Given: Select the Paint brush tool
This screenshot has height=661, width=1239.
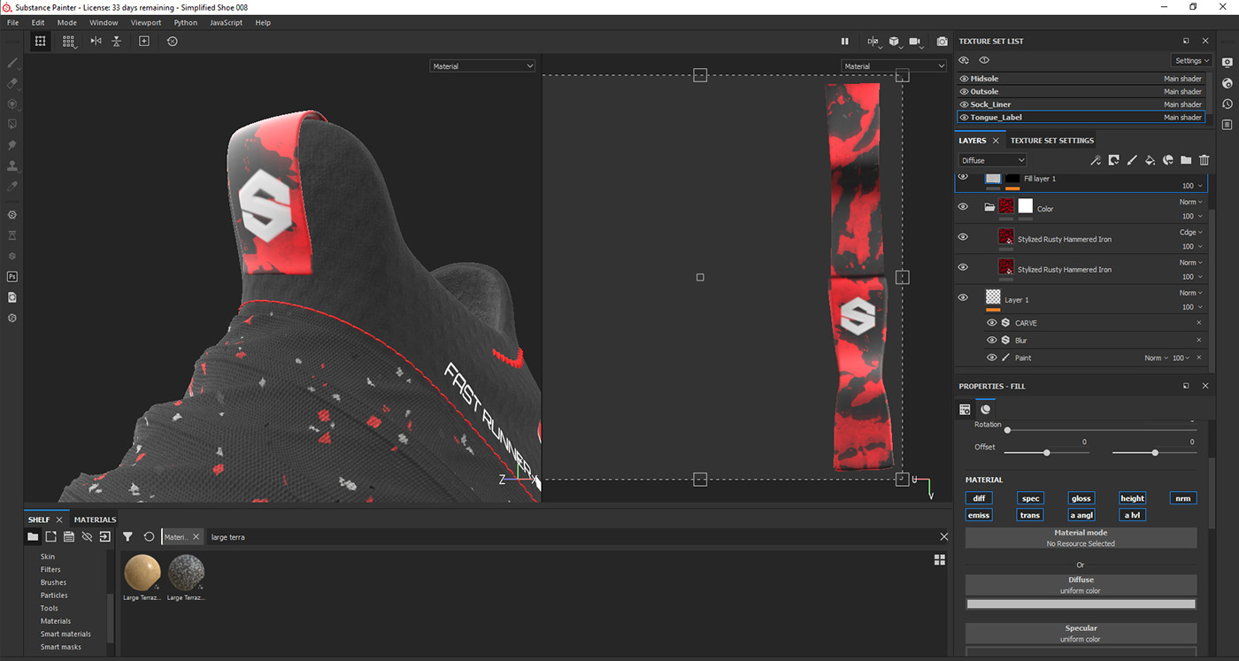Looking at the screenshot, I should point(12,62).
